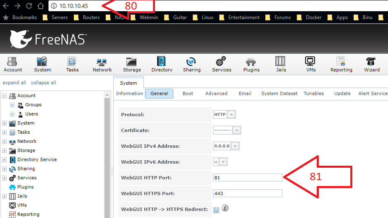Open the Services toolbar icon
Image resolution: width=388 pixels, height=218 pixels.
221,64
